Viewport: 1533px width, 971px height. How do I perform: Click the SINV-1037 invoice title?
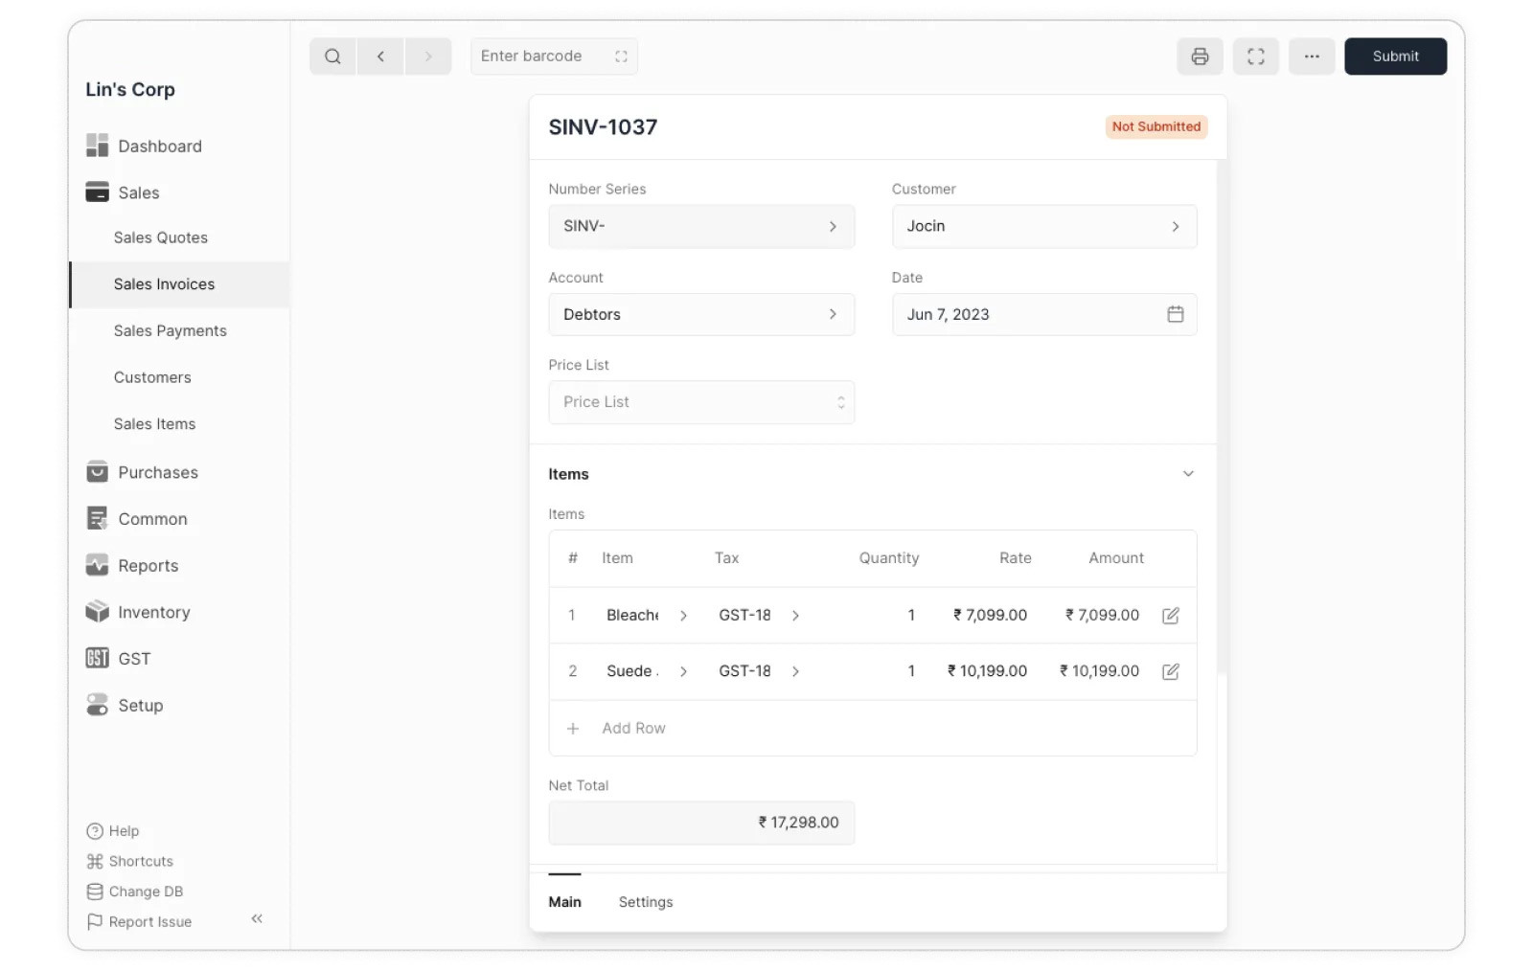(x=603, y=127)
